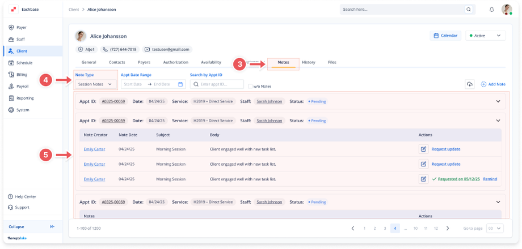Click the Add Note button
Image resolution: width=522 pixels, height=249 pixels.
pyautogui.click(x=493, y=84)
